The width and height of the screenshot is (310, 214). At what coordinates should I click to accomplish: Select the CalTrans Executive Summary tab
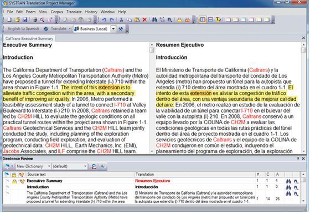(29, 39)
